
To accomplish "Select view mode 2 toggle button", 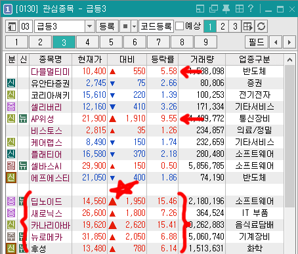I will [x=223, y=26].
